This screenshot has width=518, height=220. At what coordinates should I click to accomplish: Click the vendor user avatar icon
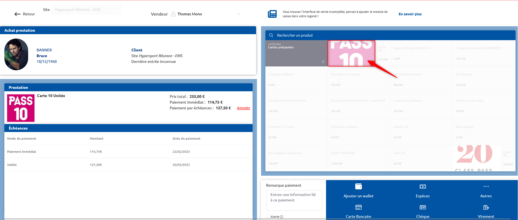pyautogui.click(x=173, y=14)
